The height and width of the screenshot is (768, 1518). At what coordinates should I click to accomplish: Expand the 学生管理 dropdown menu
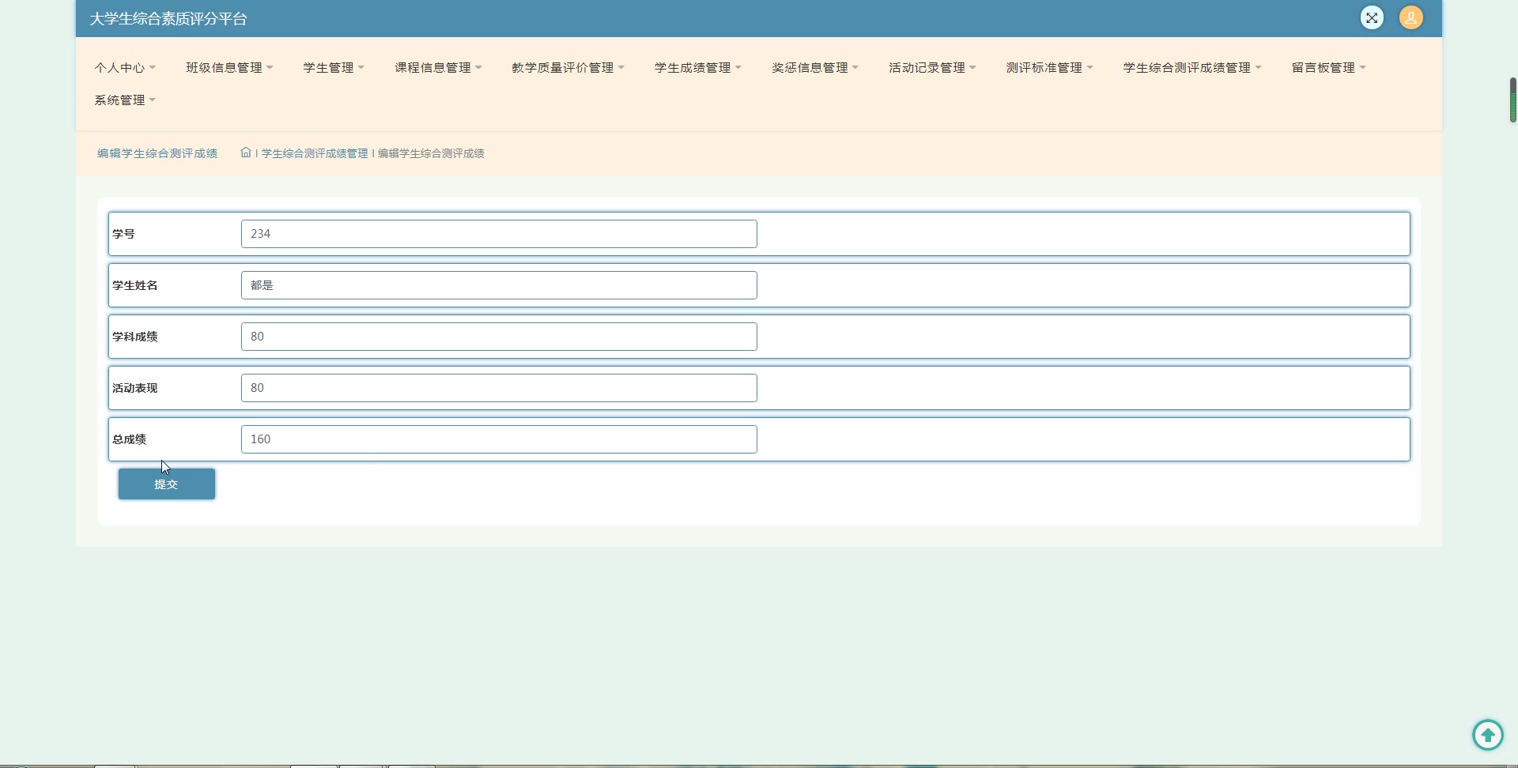coord(334,68)
